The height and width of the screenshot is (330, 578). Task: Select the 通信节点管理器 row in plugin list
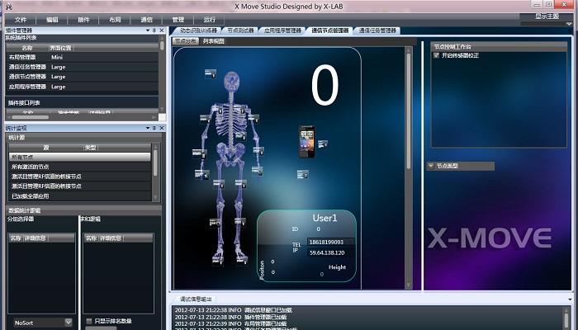click(x=82, y=77)
